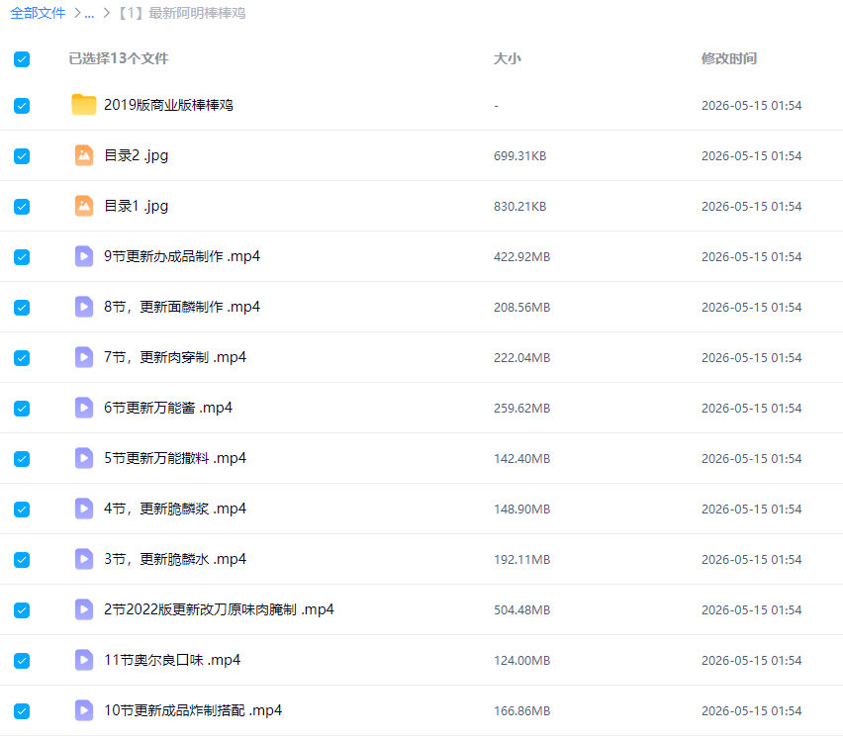The image size is (843, 742).
Task: Click the size value 124.00MB
Action: point(522,661)
